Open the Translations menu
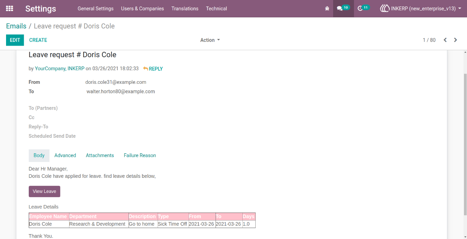 click(x=185, y=8)
